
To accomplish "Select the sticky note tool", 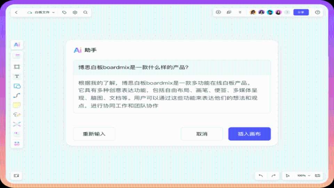I will point(17,105).
